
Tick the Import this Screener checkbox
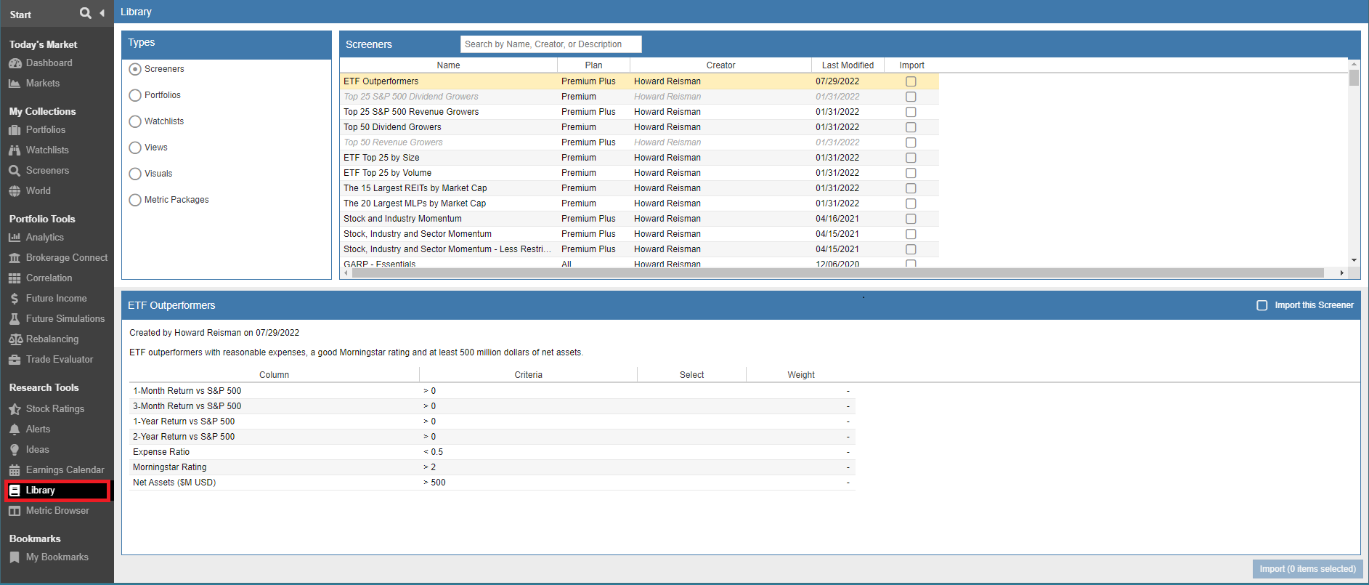[x=1262, y=305]
